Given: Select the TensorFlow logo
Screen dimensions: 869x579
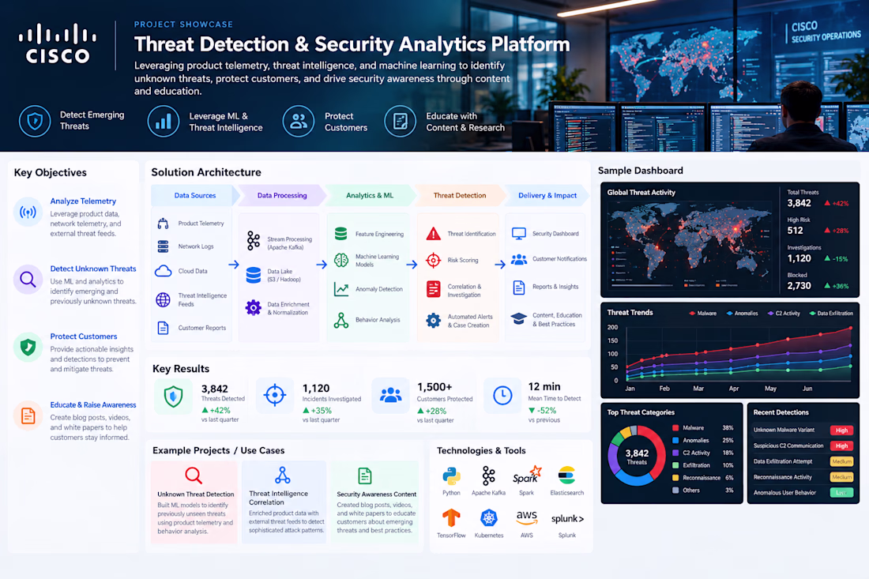Looking at the screenshot, I should (x=451, y=518).
